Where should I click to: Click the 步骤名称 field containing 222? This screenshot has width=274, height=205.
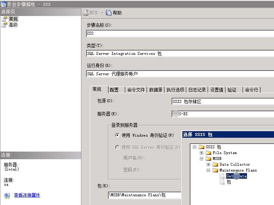coord(180,33)
